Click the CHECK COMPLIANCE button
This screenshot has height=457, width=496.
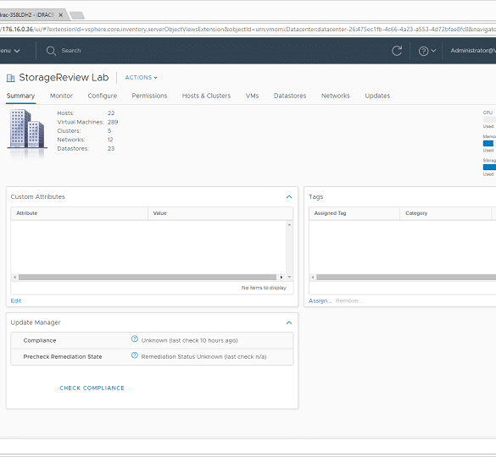pos(92,388)
